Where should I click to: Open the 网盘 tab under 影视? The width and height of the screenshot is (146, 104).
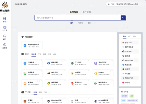click(x=45, y=54)
